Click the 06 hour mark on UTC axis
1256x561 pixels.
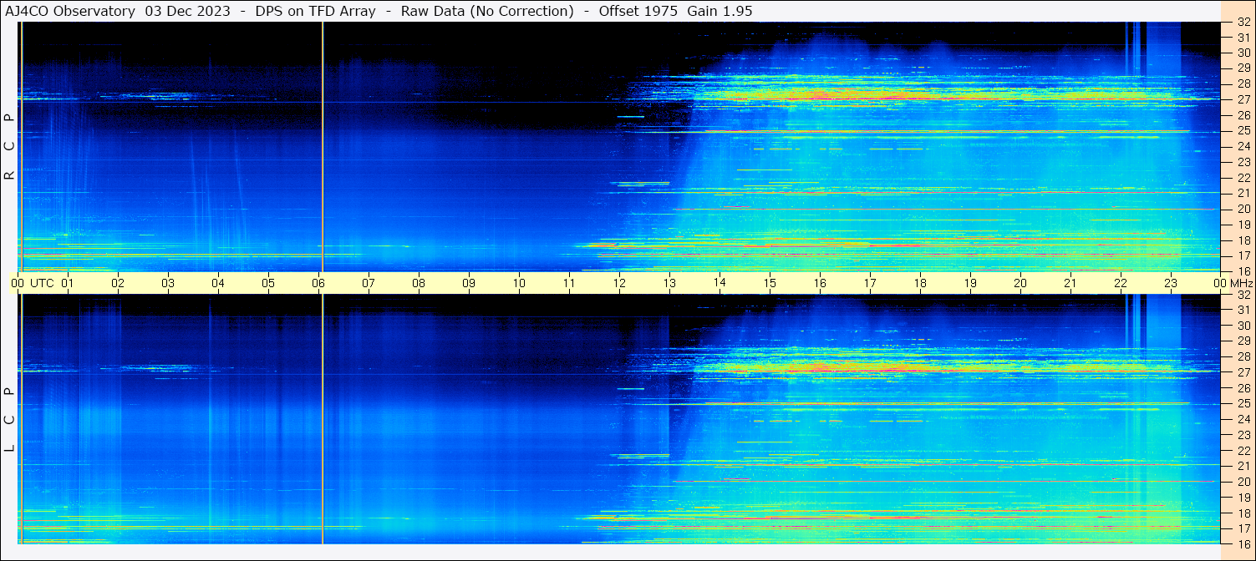click(x=318, y=283)
